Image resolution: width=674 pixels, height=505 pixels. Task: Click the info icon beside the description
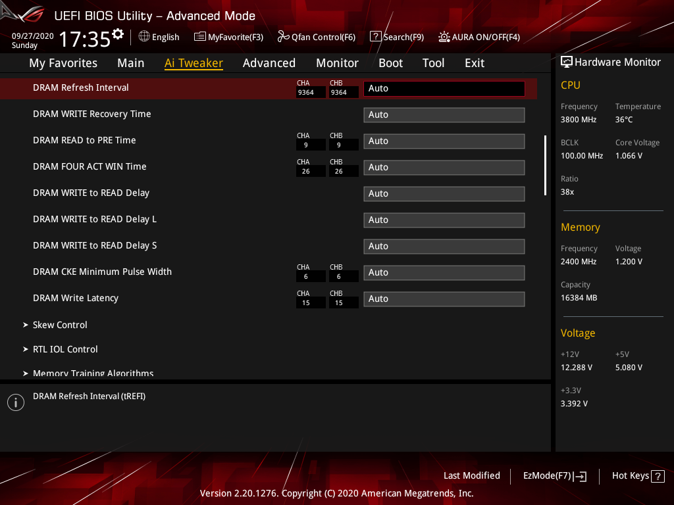16,402
